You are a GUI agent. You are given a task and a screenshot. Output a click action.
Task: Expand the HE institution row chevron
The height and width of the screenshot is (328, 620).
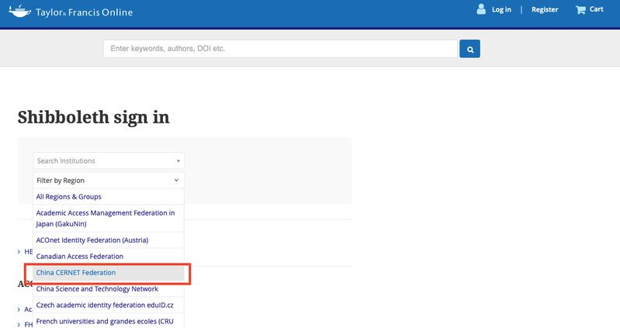(x=19, y=252)
